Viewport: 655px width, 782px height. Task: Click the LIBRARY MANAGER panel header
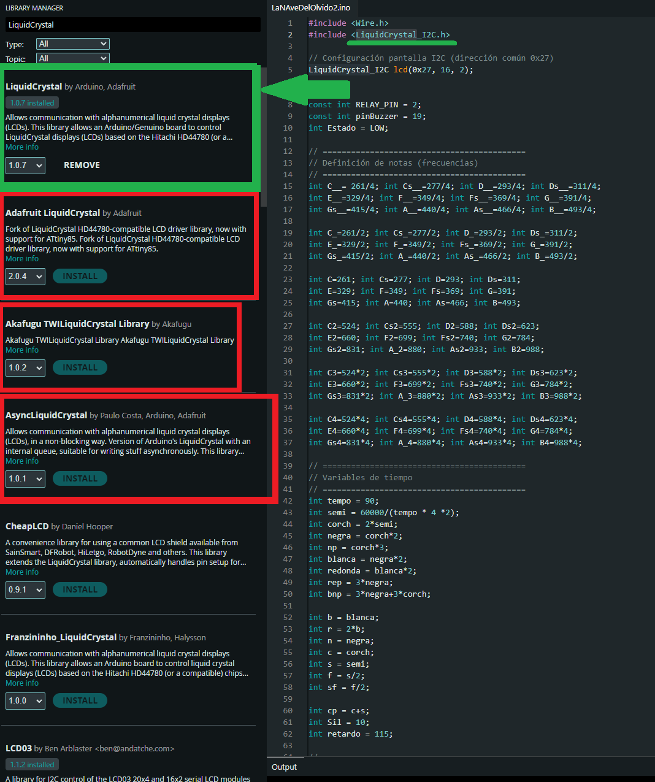click(34, 8)
